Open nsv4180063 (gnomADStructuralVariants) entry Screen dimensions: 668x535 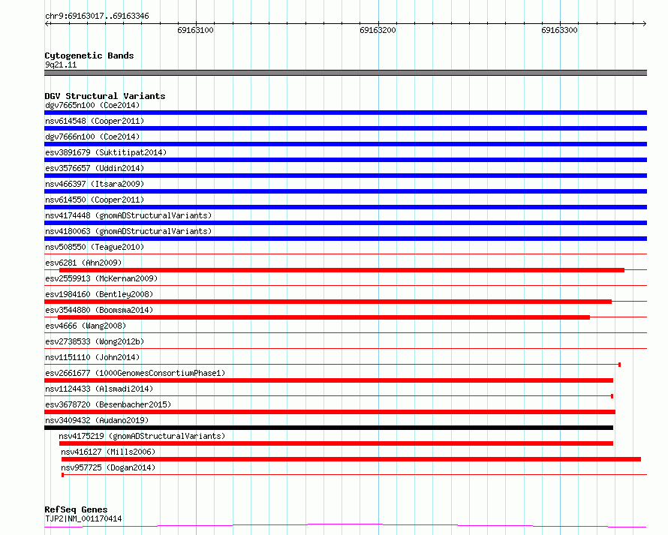pos(128,231)
